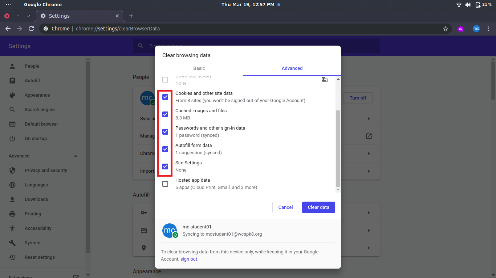Click the settings page vertical scrollbar

click(493, 80)
